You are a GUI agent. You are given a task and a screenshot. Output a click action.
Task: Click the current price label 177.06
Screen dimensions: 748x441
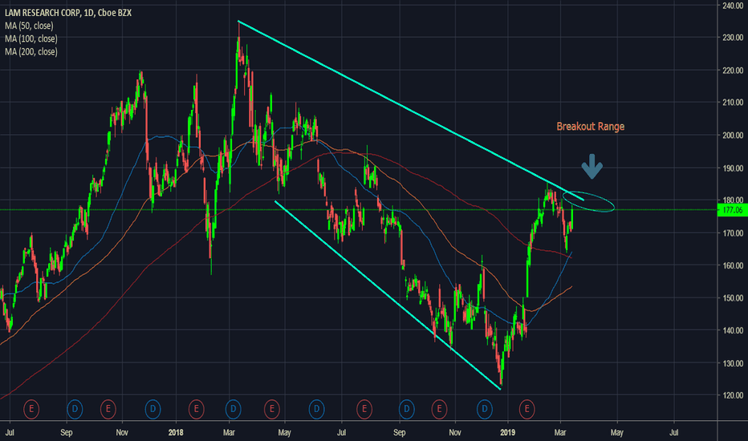[x=732, y=210]
